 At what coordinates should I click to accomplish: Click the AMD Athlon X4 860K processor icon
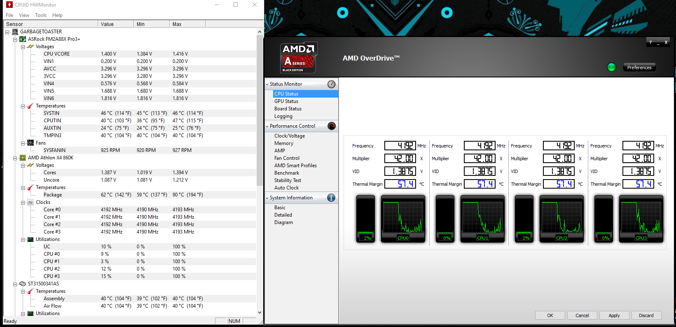point(23,158)
